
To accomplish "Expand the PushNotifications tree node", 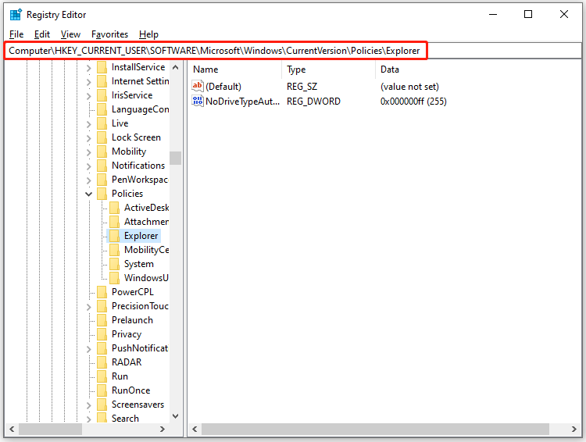I will pos(89,348).
